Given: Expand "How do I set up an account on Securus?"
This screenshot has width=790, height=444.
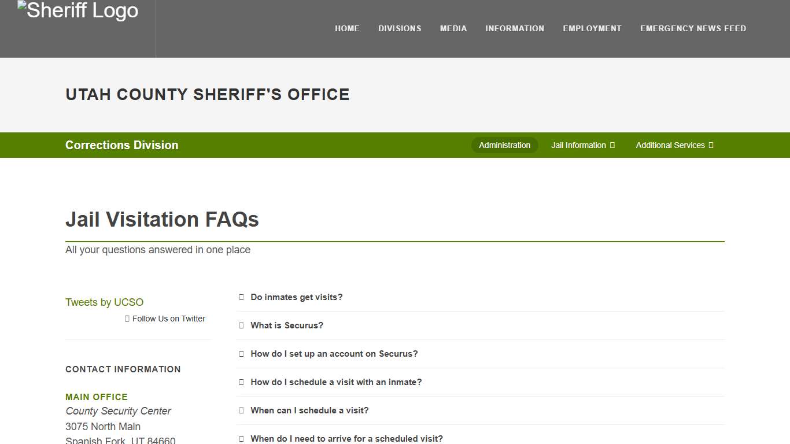Looking at the screenshot, I should (334, 353).
